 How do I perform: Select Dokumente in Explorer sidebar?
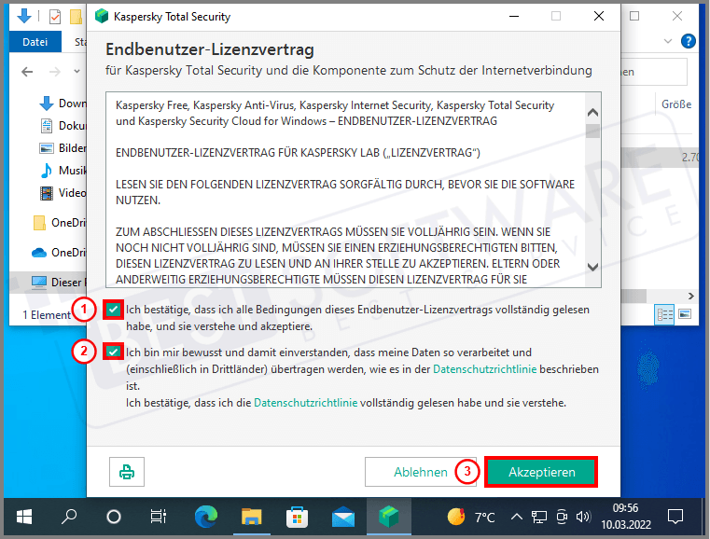pos(63,125)
